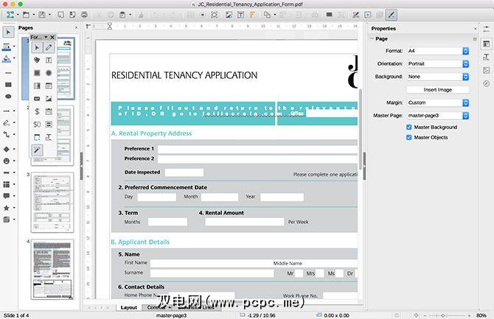
Task: Close the Properties panel
Action: (475, 28)
